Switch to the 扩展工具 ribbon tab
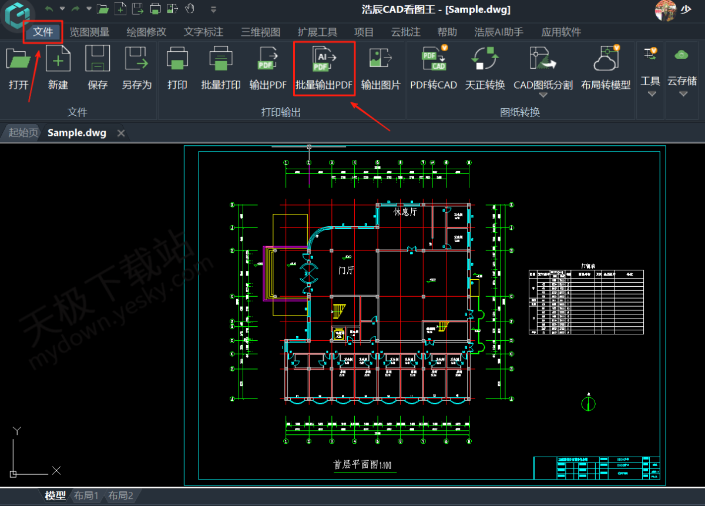Viewport: 705px width, 506px height. 317,32
